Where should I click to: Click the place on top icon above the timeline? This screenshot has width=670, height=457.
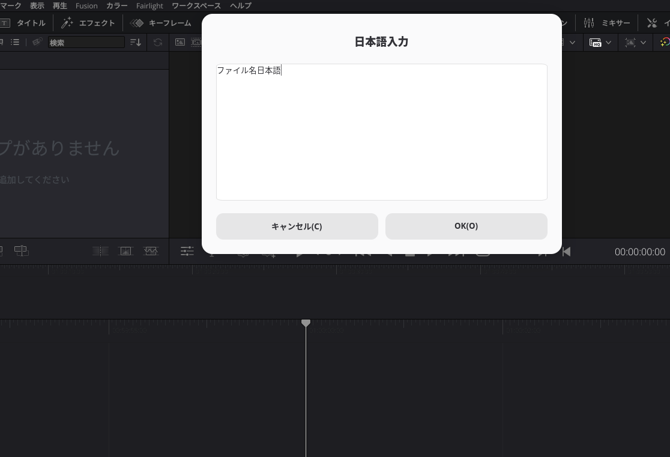click(x=125, y=251)
